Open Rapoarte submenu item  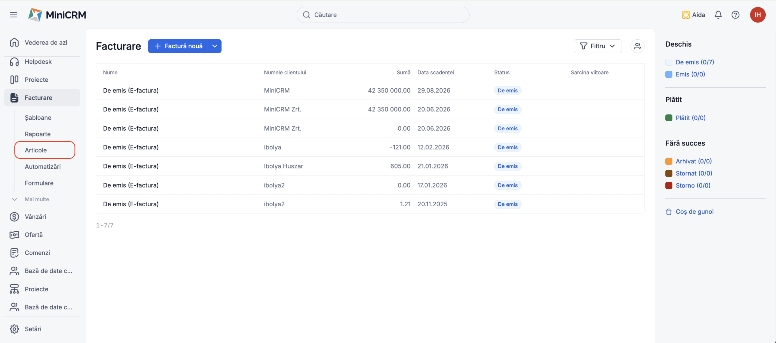[x=38, y=134]
